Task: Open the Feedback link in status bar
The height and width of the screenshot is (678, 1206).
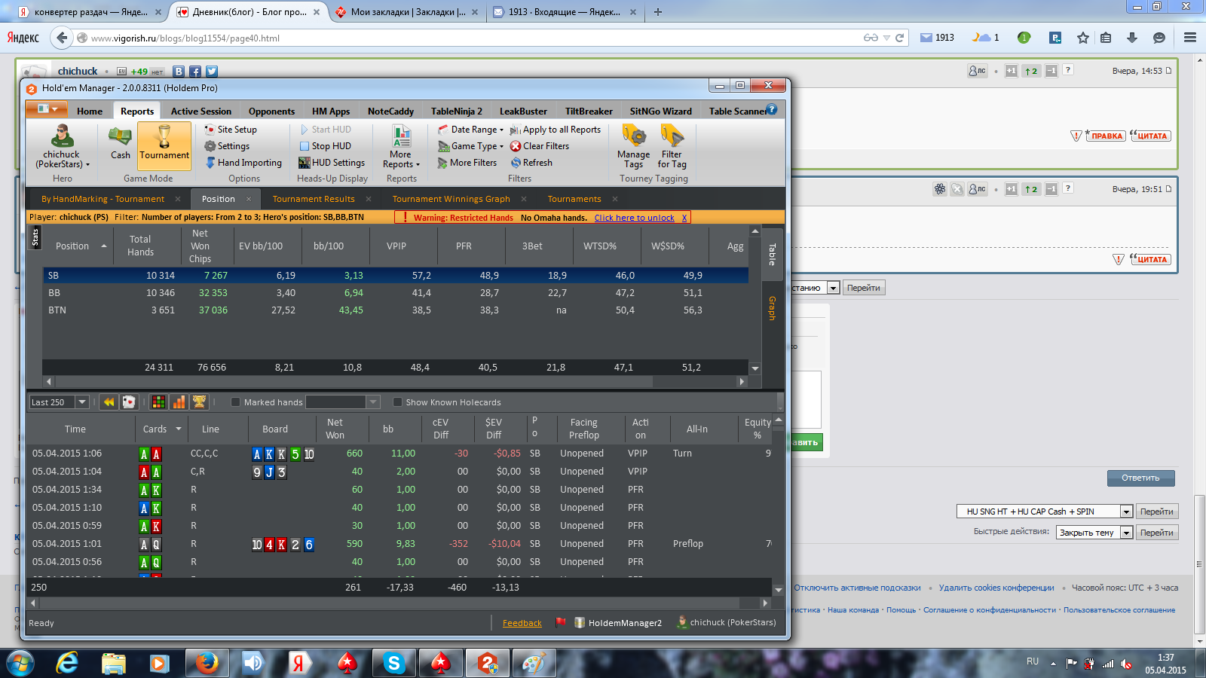Action: point(522,623)
